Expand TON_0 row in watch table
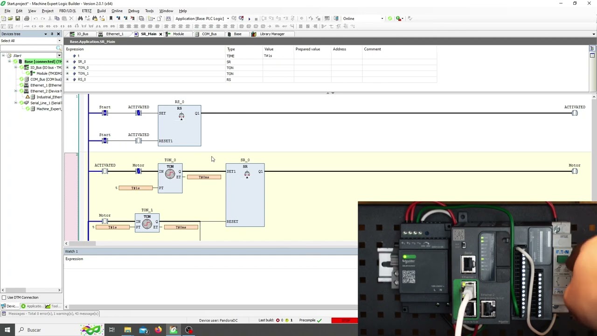The width and height of the screenshot is (597, 336). 67,68
